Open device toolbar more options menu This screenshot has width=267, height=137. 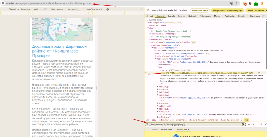pos(141,9)
